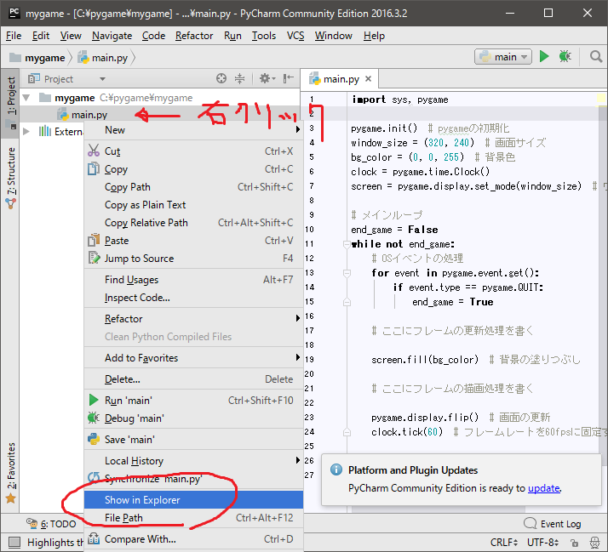Screen dimensions: 608x552
Task: Open Search Everywhere magnifier icon
Action: [595, 56]
